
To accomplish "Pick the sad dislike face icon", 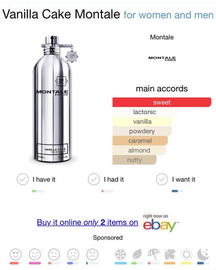I will click(73, 254).
